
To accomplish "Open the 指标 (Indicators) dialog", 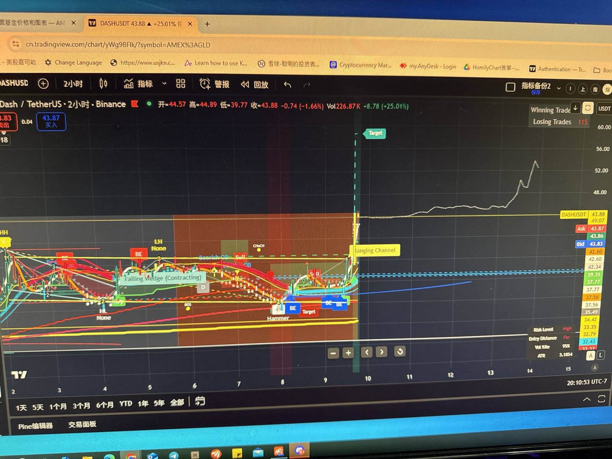I will pos(143,84).
